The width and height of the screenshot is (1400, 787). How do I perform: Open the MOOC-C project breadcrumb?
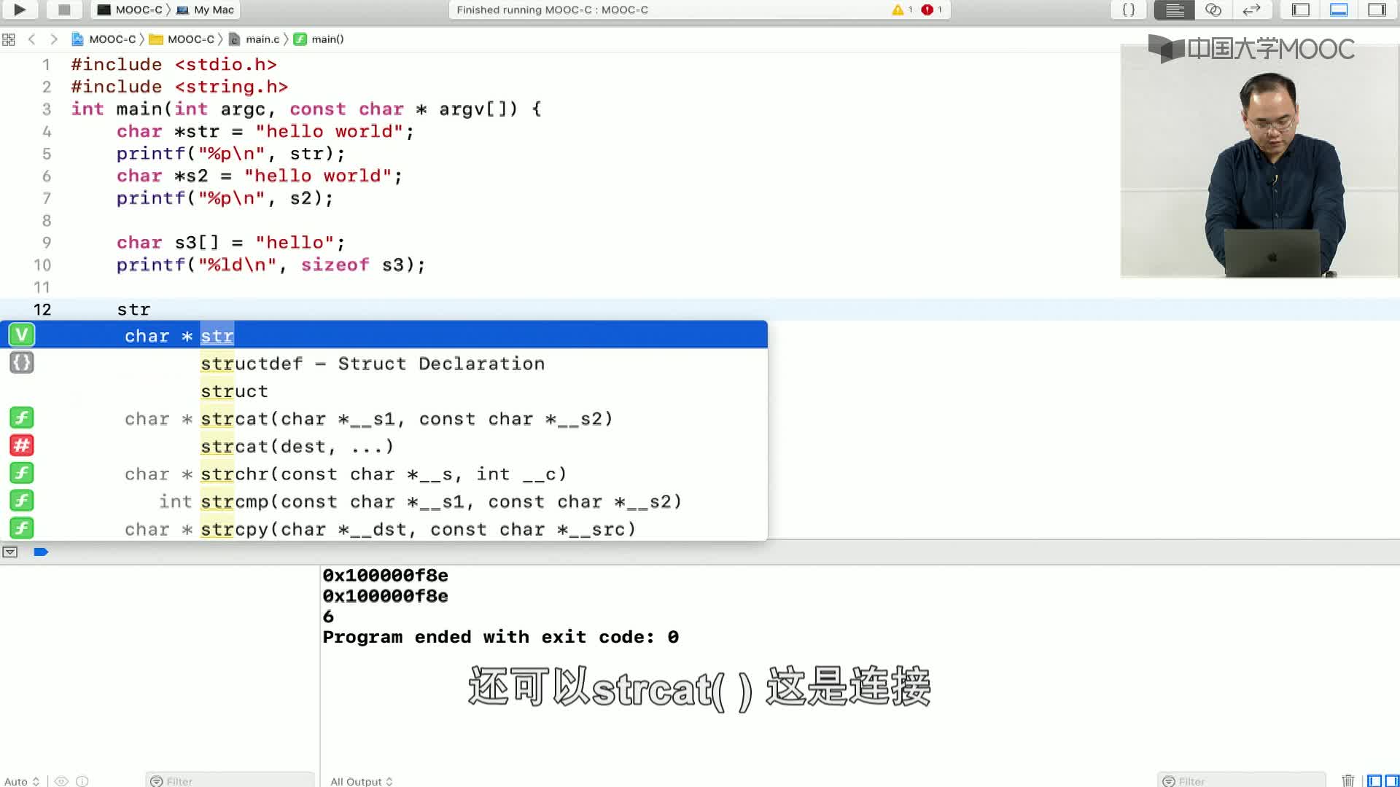[104, 39]
